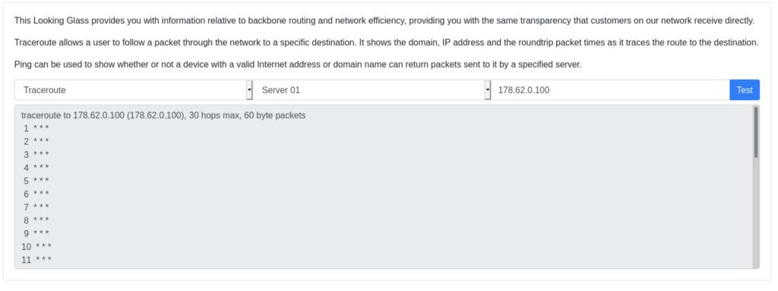The height and width of the screenshot is (291, 778).
Task: Select hop 9 row in the output
Action: click(x=36, y=233)
